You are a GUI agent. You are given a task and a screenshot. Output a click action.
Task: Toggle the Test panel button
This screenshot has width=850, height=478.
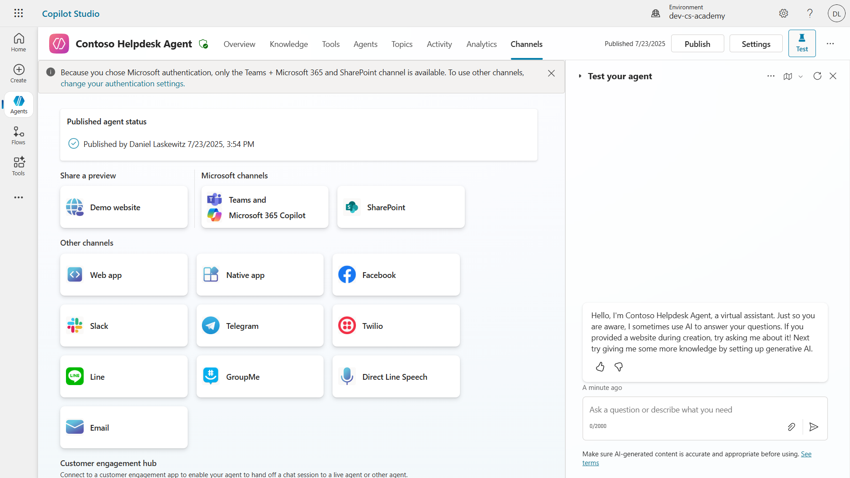[802, 43]
